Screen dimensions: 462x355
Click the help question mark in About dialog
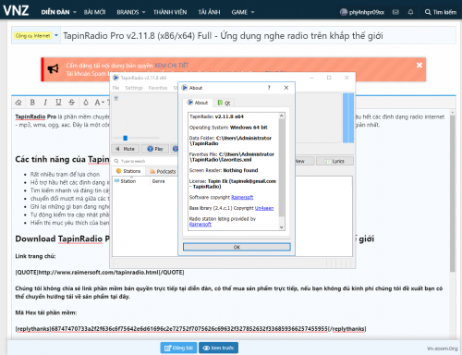pos(269,88)
